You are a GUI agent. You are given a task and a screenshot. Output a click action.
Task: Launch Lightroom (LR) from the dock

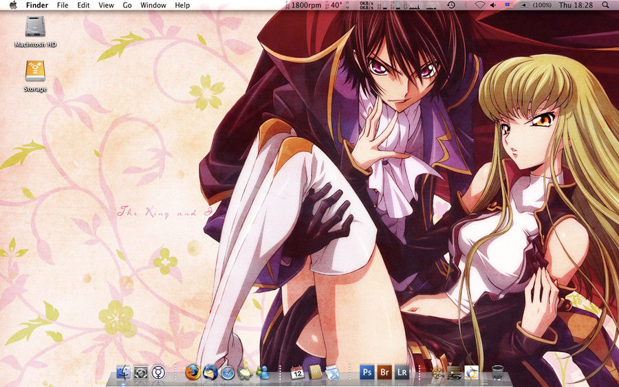[402, 372]
